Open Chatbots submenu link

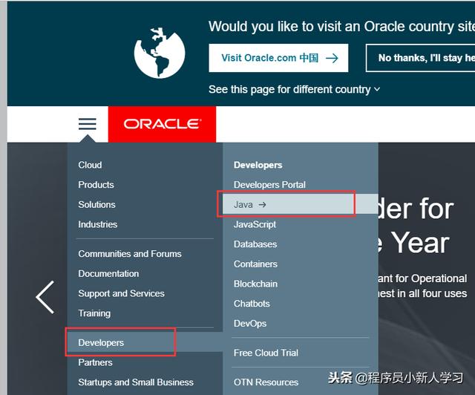coord(252,304)
